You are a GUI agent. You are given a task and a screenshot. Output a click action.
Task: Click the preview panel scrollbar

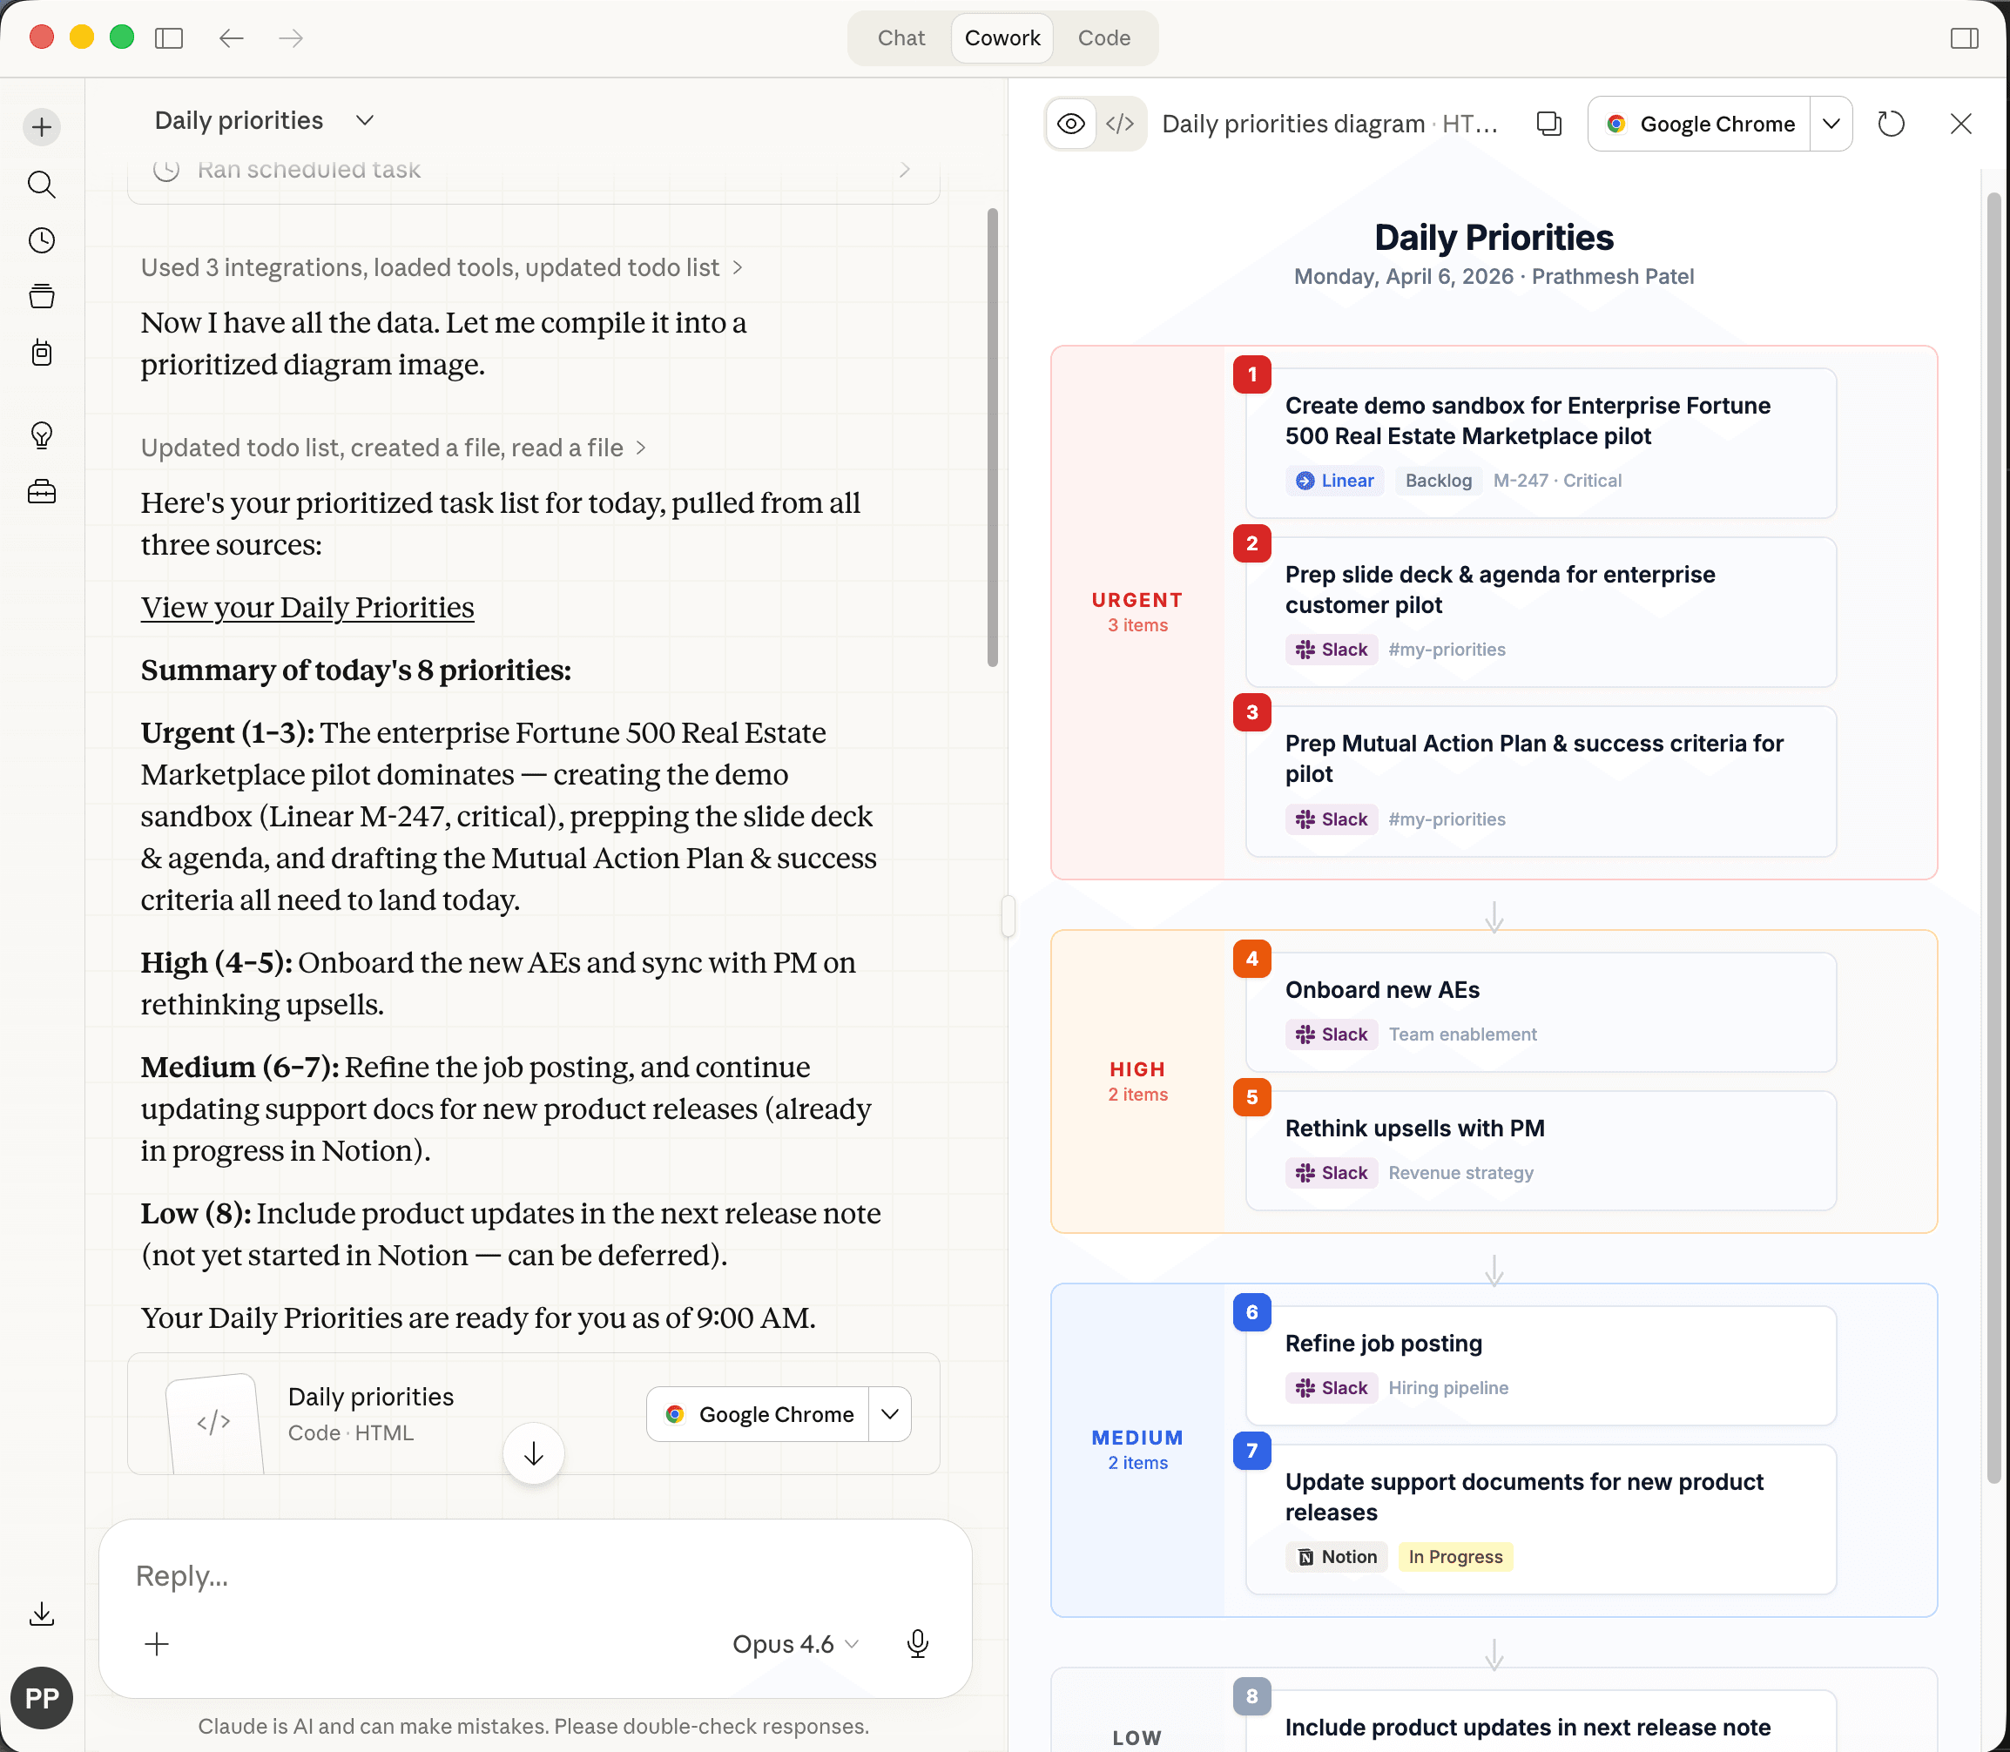1993,836
